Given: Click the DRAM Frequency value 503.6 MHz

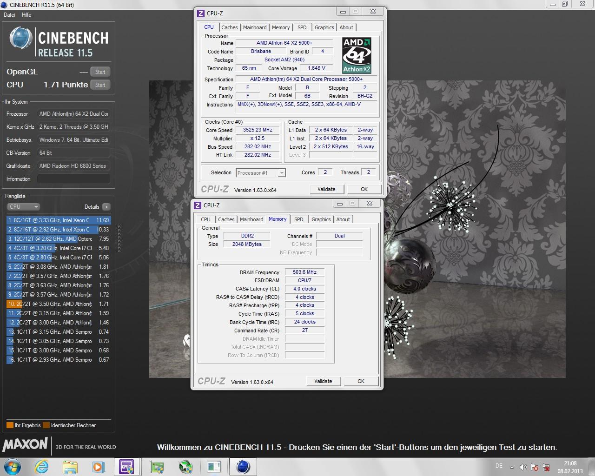Looking at the screenshot, I should coord(304,272).
